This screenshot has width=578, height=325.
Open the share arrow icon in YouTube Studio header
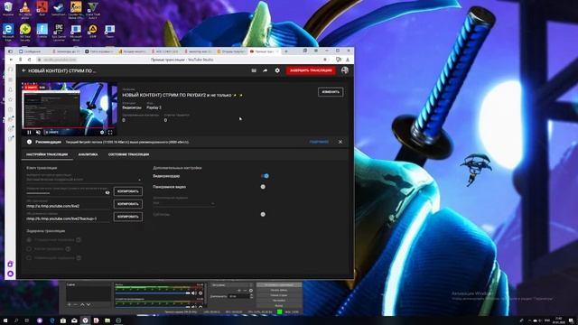[x=265, y=70]
